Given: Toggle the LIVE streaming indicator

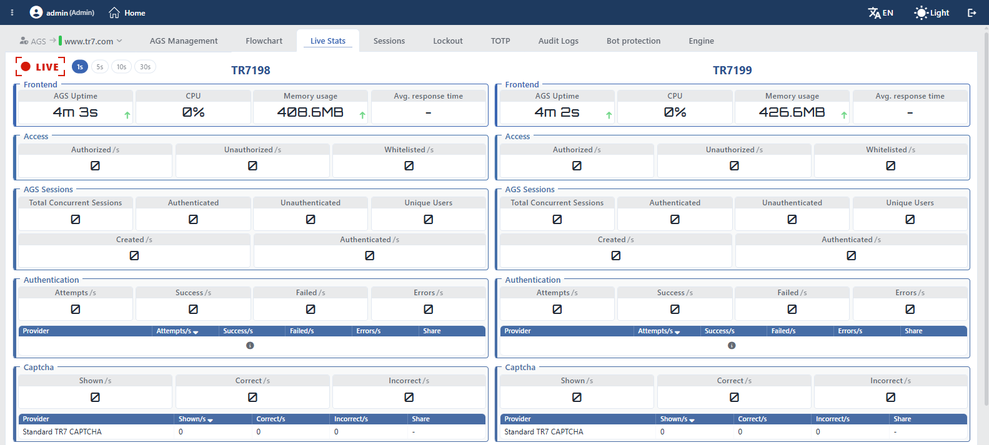Looking at the screenshot, I should click(41, 67).
